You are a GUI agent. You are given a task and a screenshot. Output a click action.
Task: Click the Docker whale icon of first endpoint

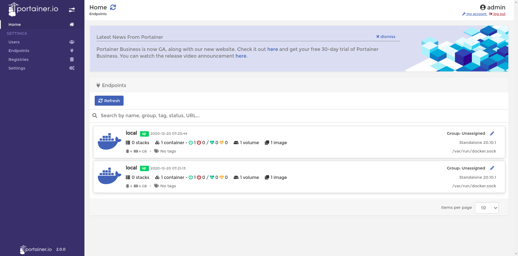coord(109,141)
